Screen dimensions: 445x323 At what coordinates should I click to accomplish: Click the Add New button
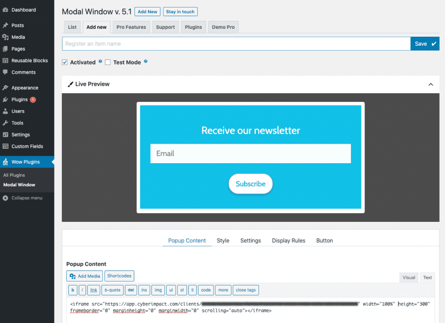148,12
